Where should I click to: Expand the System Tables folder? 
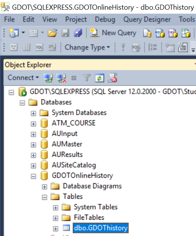point(56,208)
